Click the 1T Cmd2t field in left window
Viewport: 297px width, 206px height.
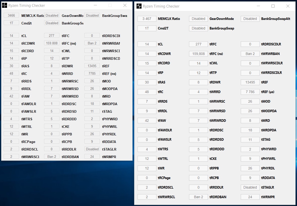point(11,23)
